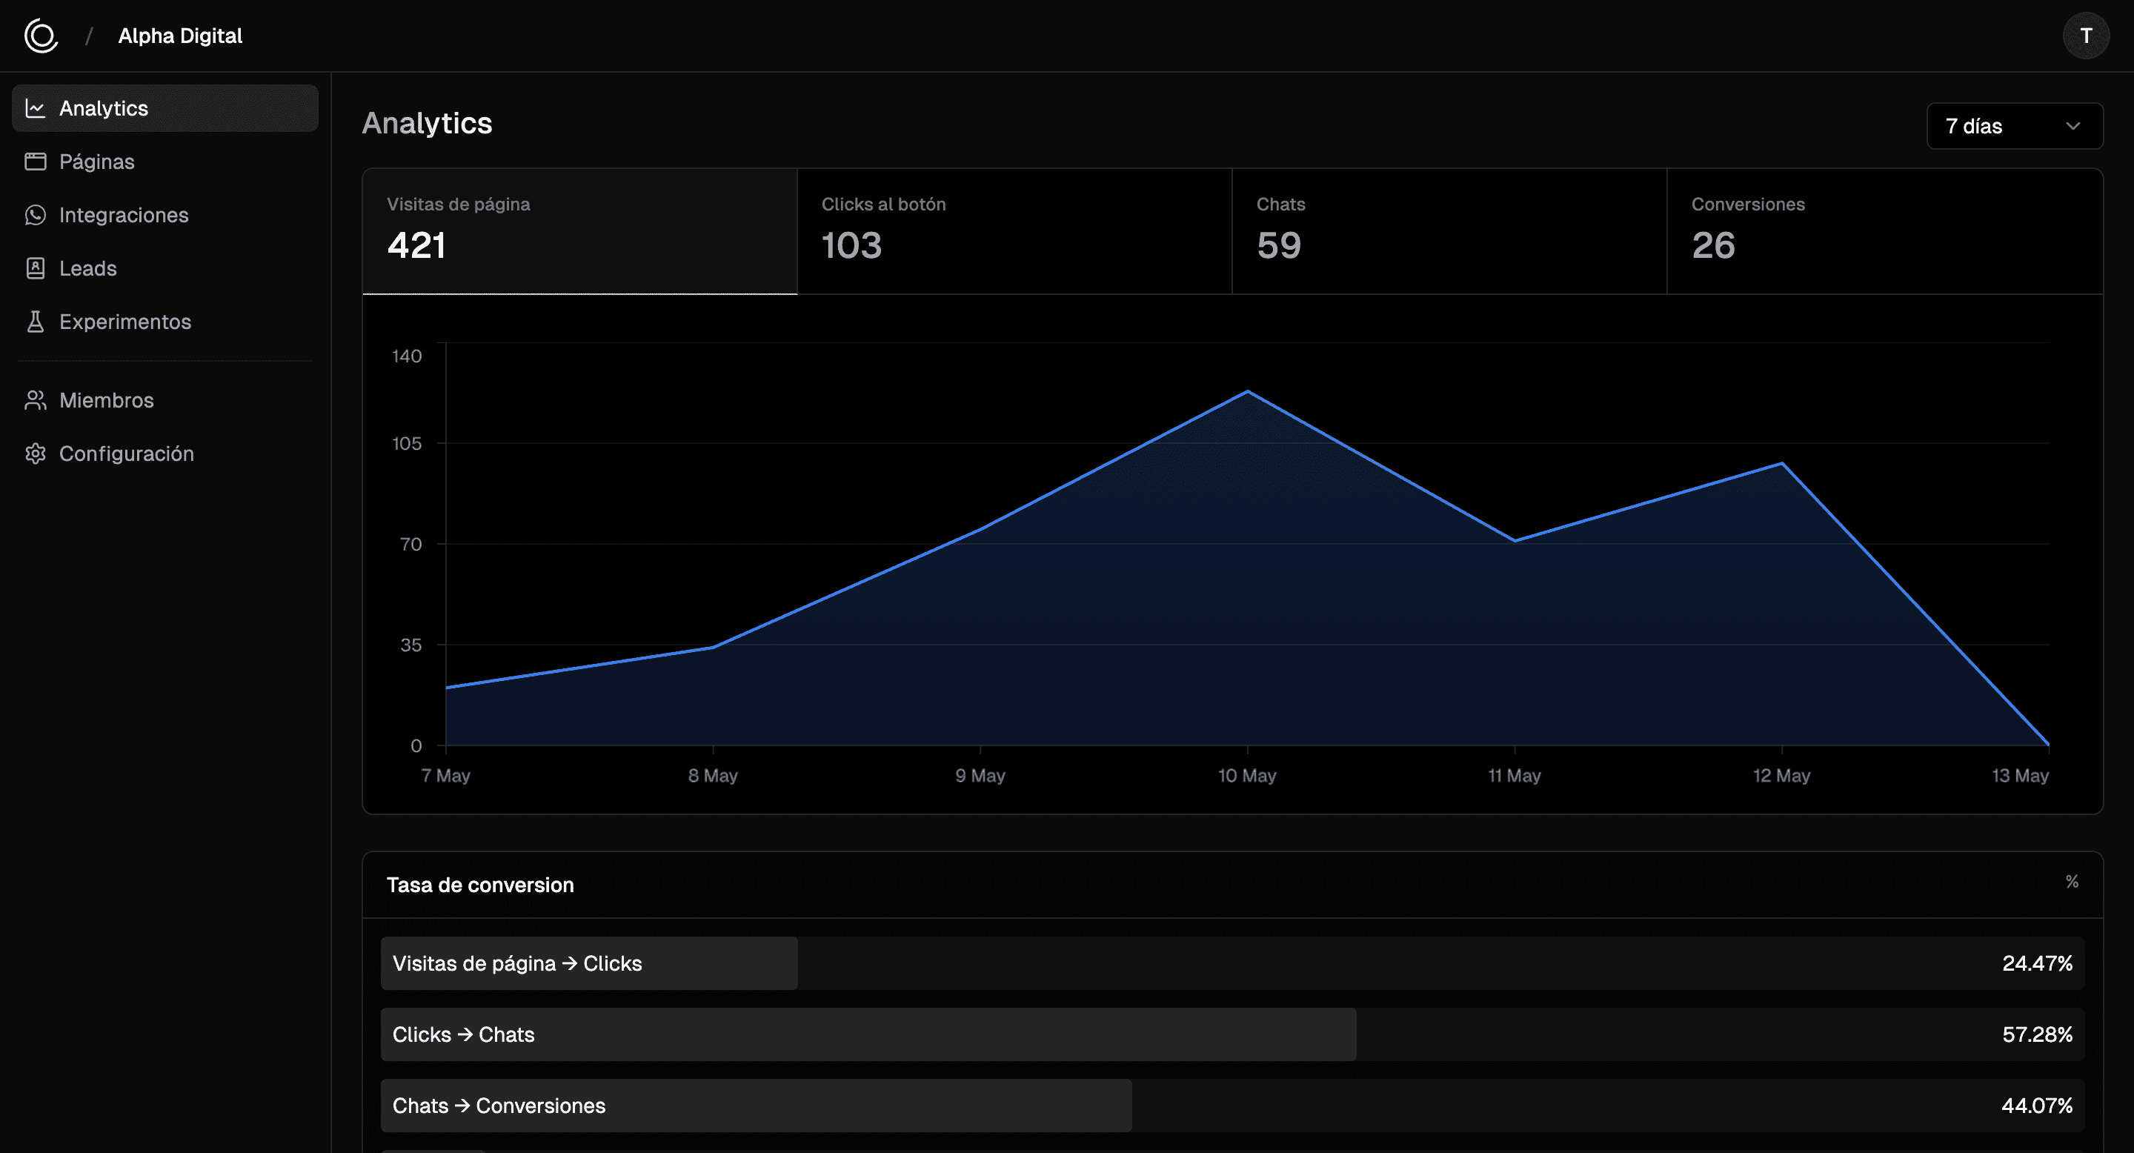The width and height of the screenshot is (2134, 1153).
Task: Go to the Leads section
Action: (x=88, y=268)
